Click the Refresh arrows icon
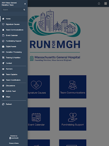109x146 pixels. [3, 104]
